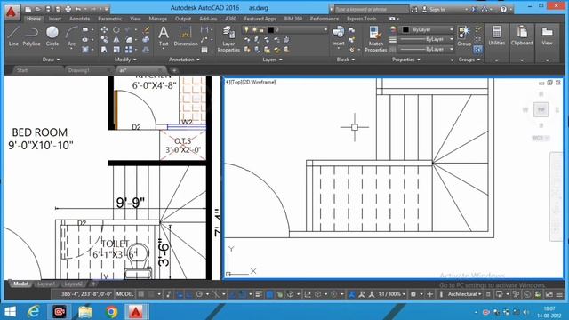Image resolution: width=569 pixels, height=320 pixels.
Task: Click the layer color swatch in Layers panel
Action: pyautogui.click(x=270, y=29)
